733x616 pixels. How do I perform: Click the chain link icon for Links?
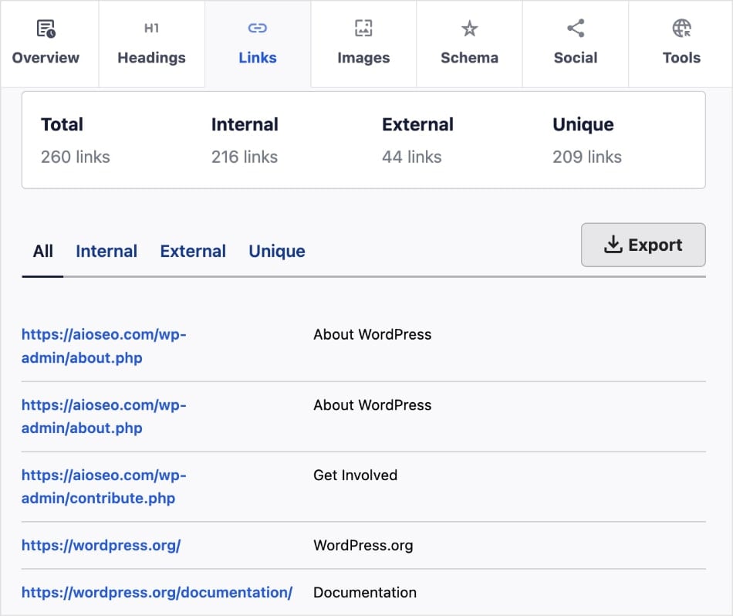coord(257,29)
